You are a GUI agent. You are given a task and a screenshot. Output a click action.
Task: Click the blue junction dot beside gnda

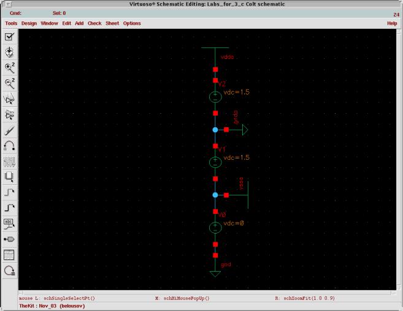(215, 130)
